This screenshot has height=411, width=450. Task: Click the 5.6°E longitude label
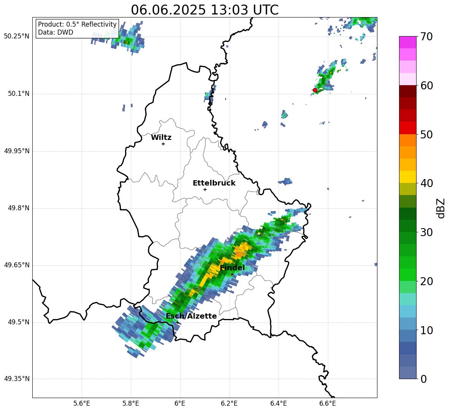(x=81, y=403)
